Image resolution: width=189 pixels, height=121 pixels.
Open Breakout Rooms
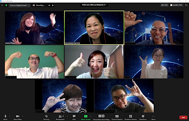tap(131, 117)
